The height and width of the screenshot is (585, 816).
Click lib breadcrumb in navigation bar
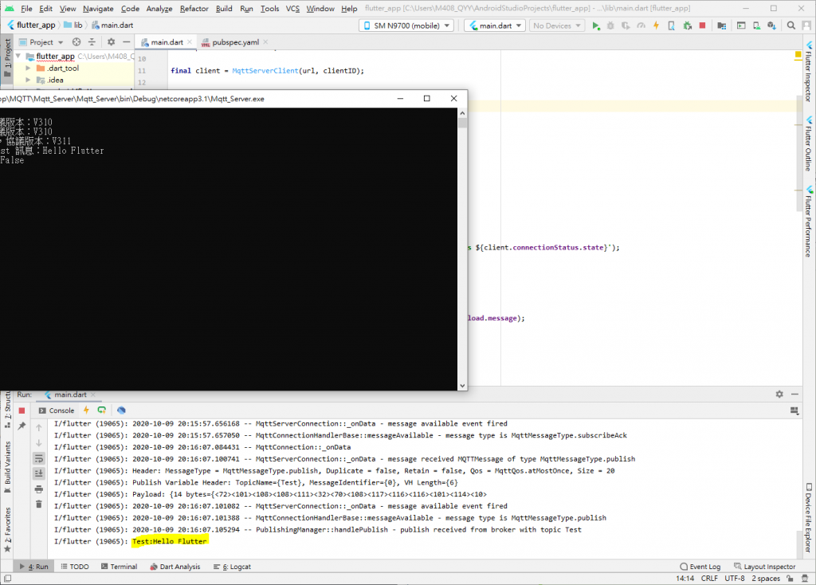pos(73,25)
